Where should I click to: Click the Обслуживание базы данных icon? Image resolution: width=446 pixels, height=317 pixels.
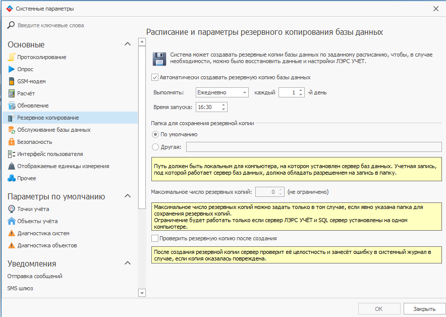pos(12,130)
